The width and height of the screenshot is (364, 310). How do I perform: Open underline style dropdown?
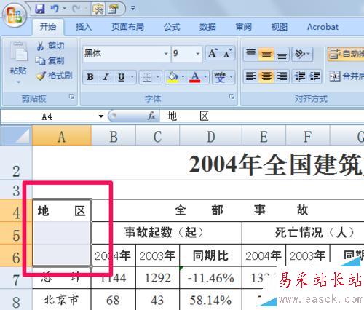coord(132,77)
